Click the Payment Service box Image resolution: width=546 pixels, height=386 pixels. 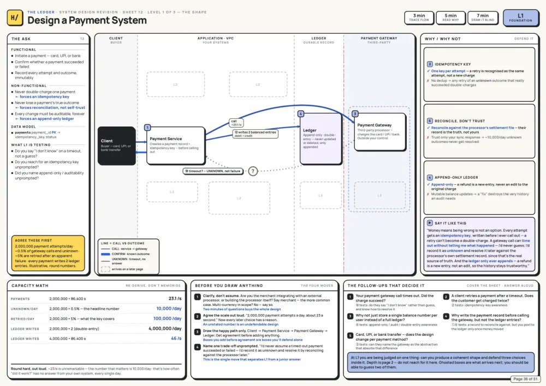pyautogui.click(x=175, y=146)
